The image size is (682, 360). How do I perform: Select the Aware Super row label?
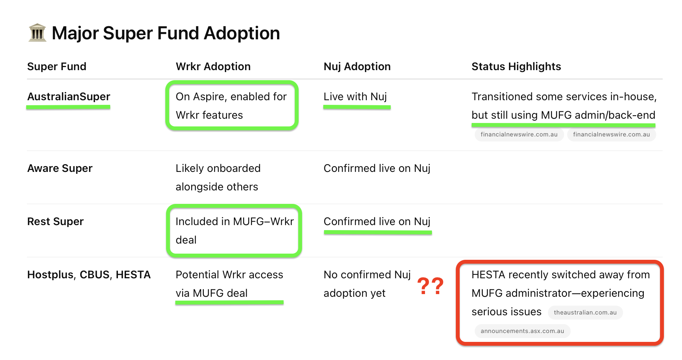pyautogui.click(x=60, y=168)
